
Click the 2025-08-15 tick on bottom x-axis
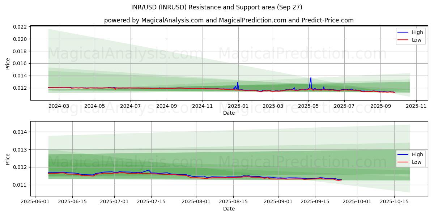(x=233, y=202)
